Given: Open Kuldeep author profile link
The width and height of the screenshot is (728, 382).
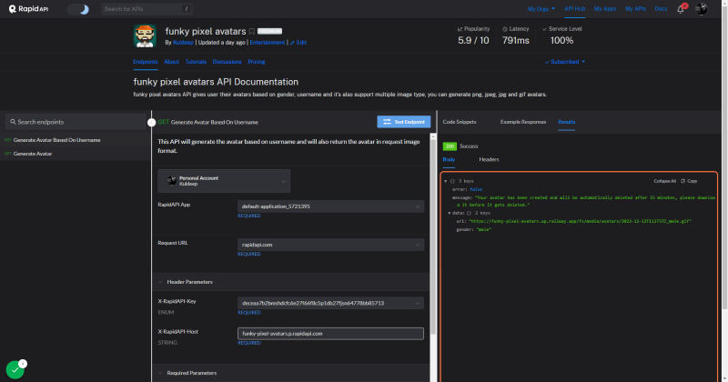Looking at the screenshot, I should [183, 42].
